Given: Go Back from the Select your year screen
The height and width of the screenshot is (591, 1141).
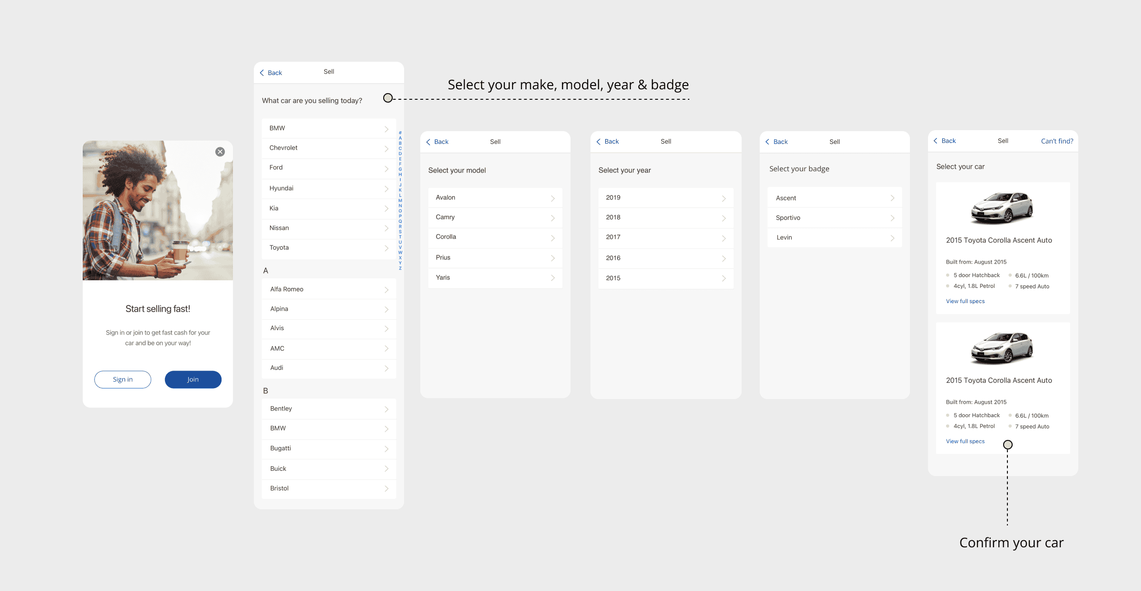Looking at the screenshot, I should coord(608,142).
